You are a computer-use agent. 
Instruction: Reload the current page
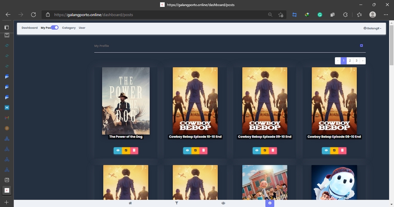(33, 15)
